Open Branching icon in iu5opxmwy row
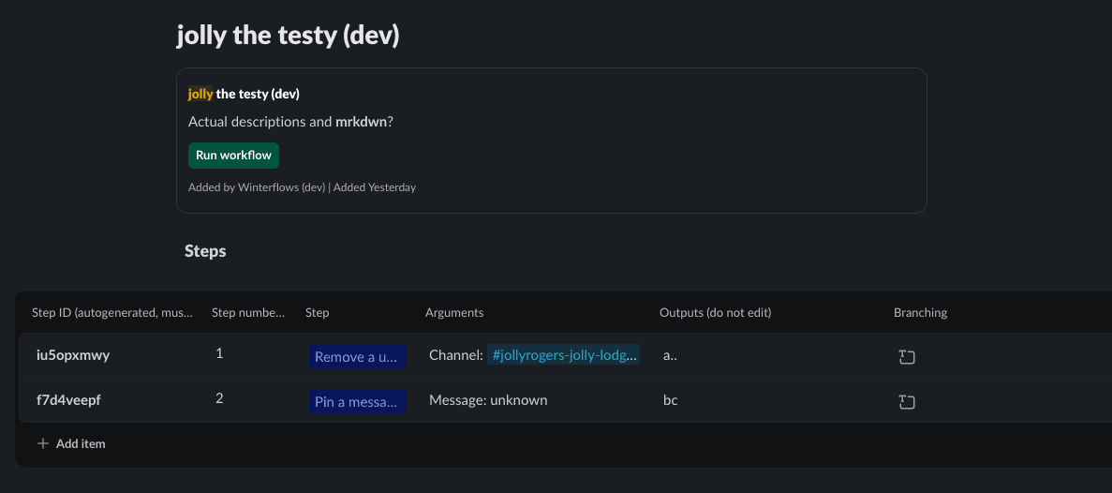This screenshot has width=1112, height=493. [906, 357]
